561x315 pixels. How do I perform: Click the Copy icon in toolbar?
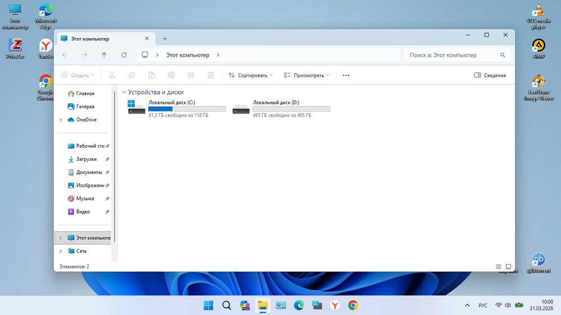click(x=132, y=75)
